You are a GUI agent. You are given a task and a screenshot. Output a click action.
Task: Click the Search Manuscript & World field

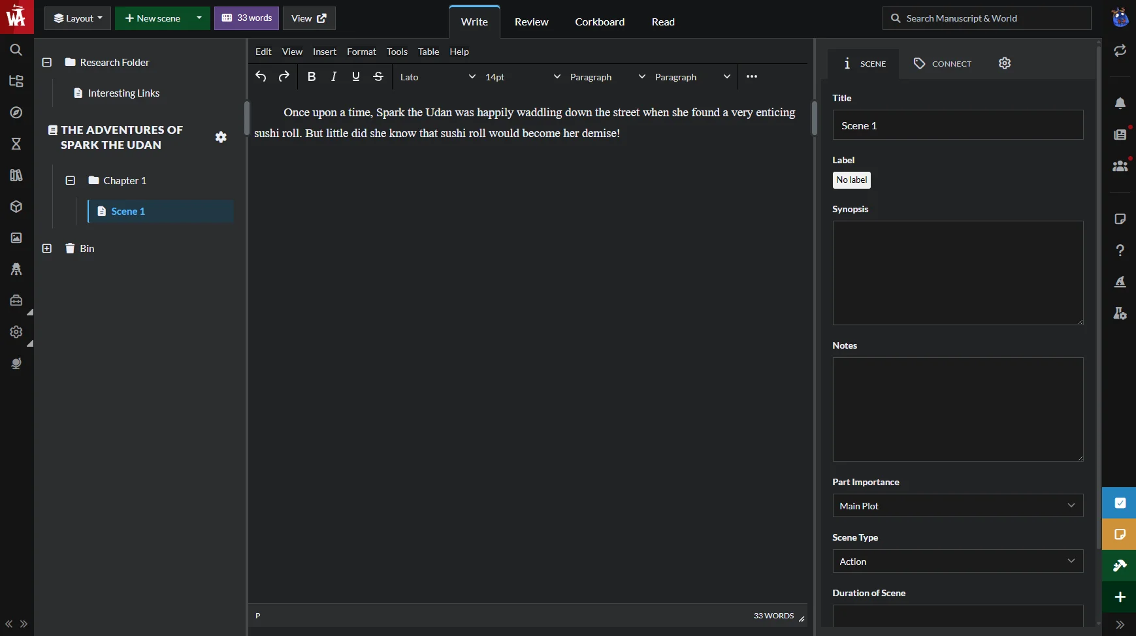986,18
